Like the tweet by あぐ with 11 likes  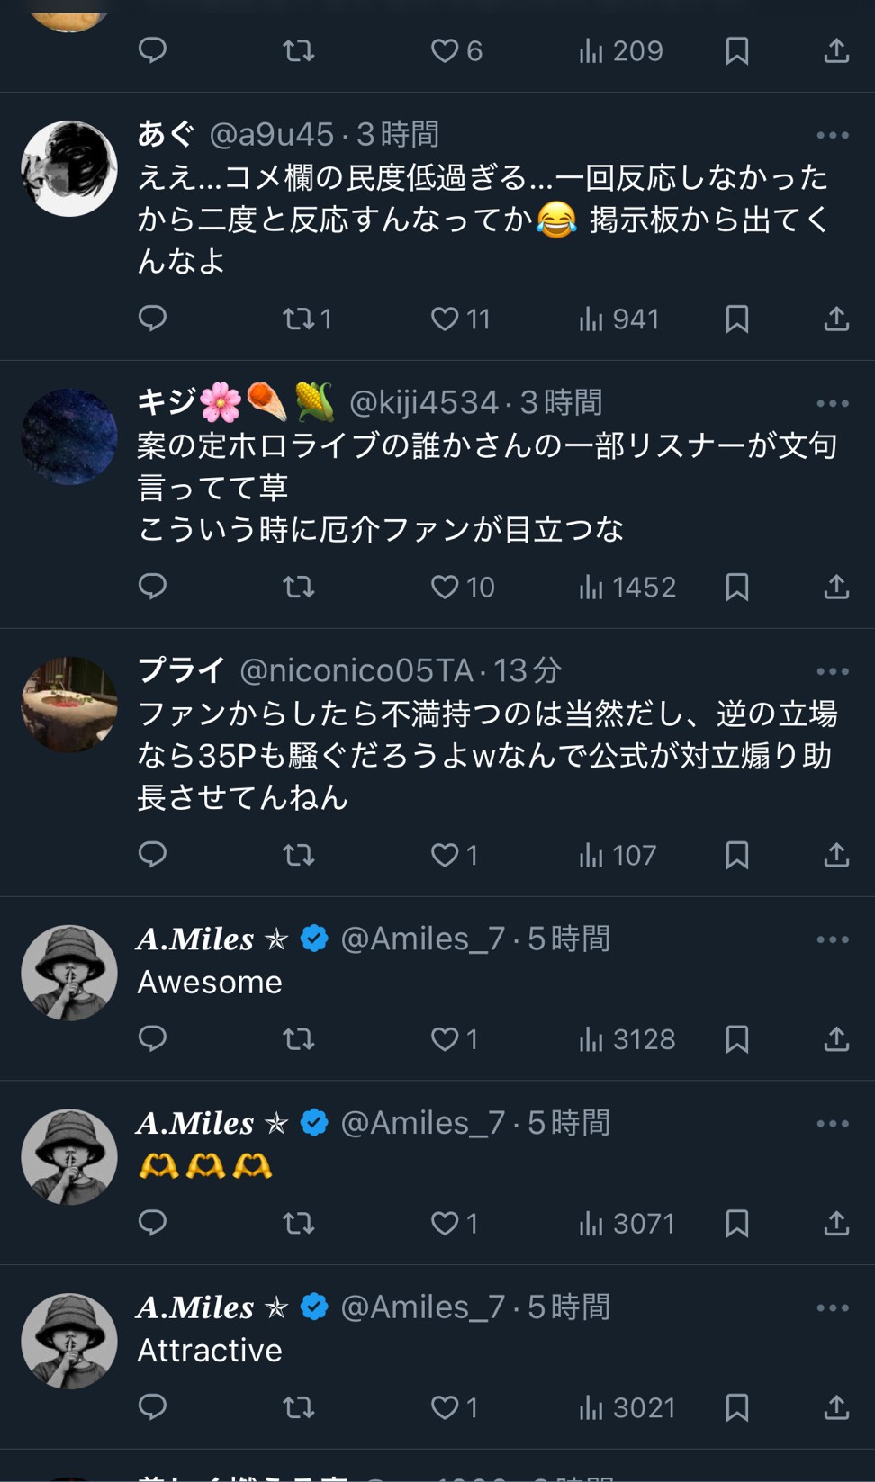(446, 319)
